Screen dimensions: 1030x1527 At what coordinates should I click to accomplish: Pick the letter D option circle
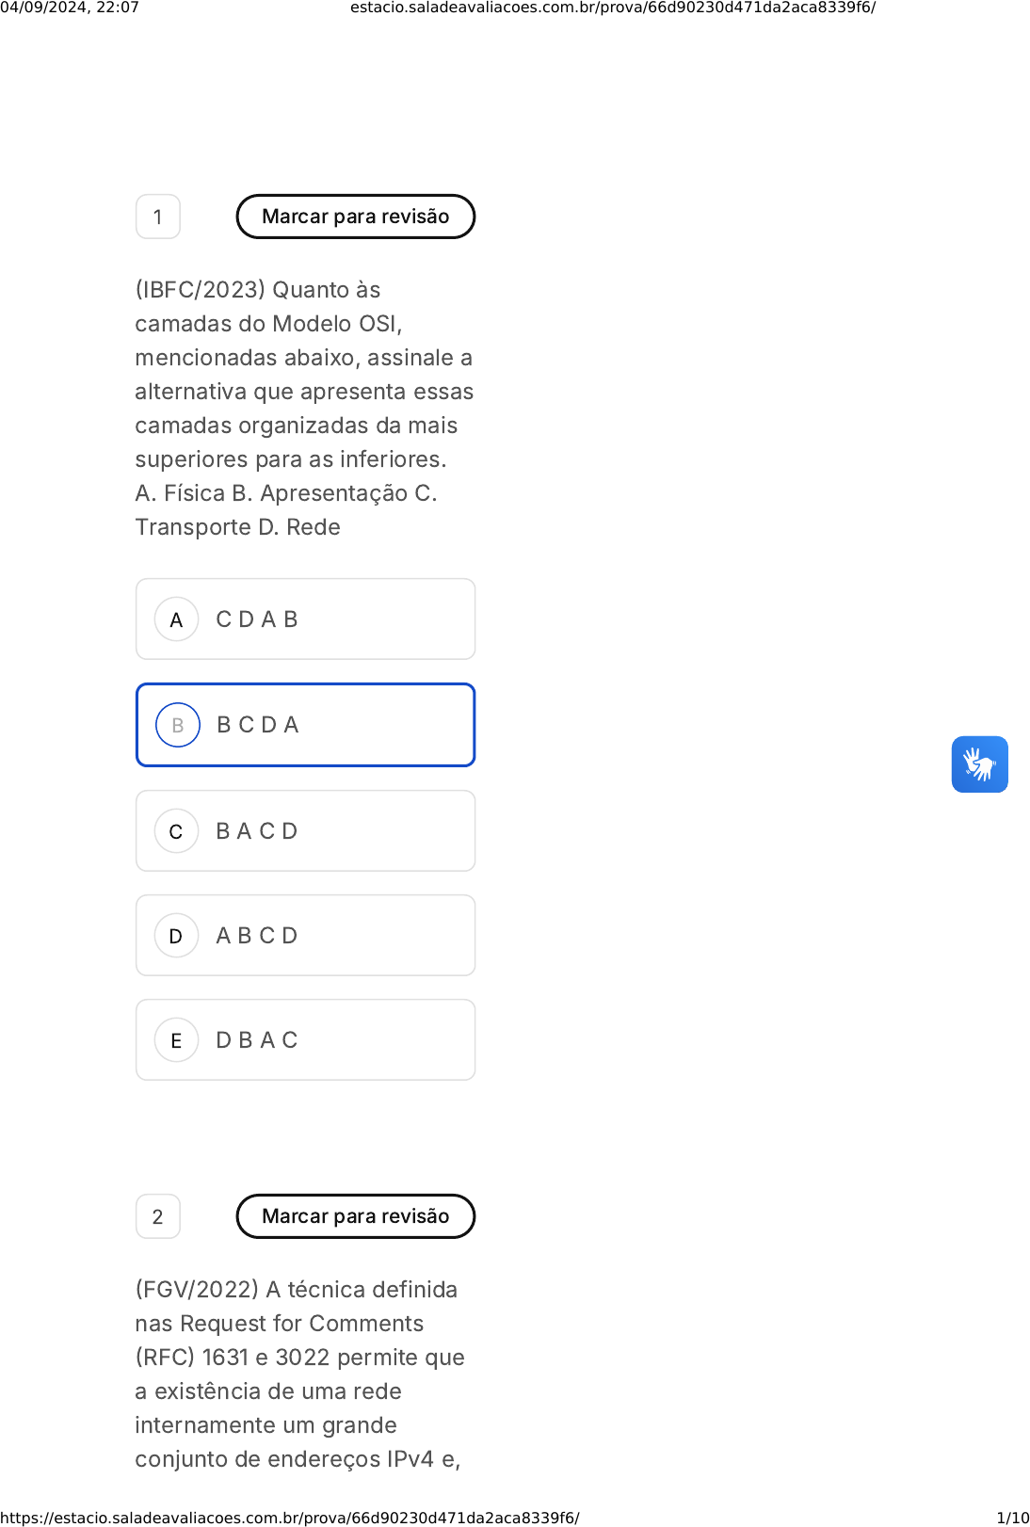(176, 936)
